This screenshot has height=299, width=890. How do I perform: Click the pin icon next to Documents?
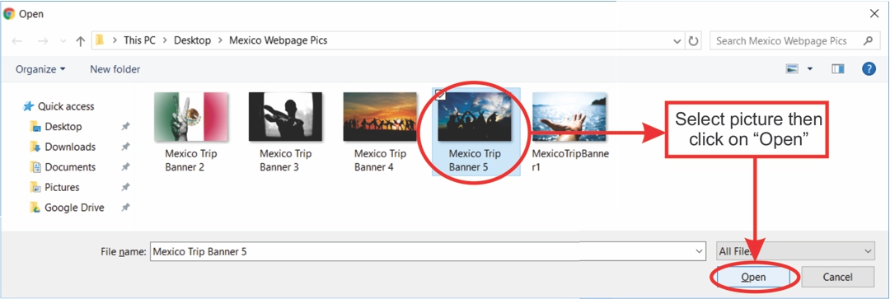tap(125, 167)
